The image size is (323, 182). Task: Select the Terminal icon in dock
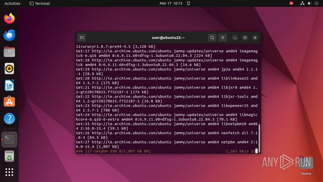[9, 140]
